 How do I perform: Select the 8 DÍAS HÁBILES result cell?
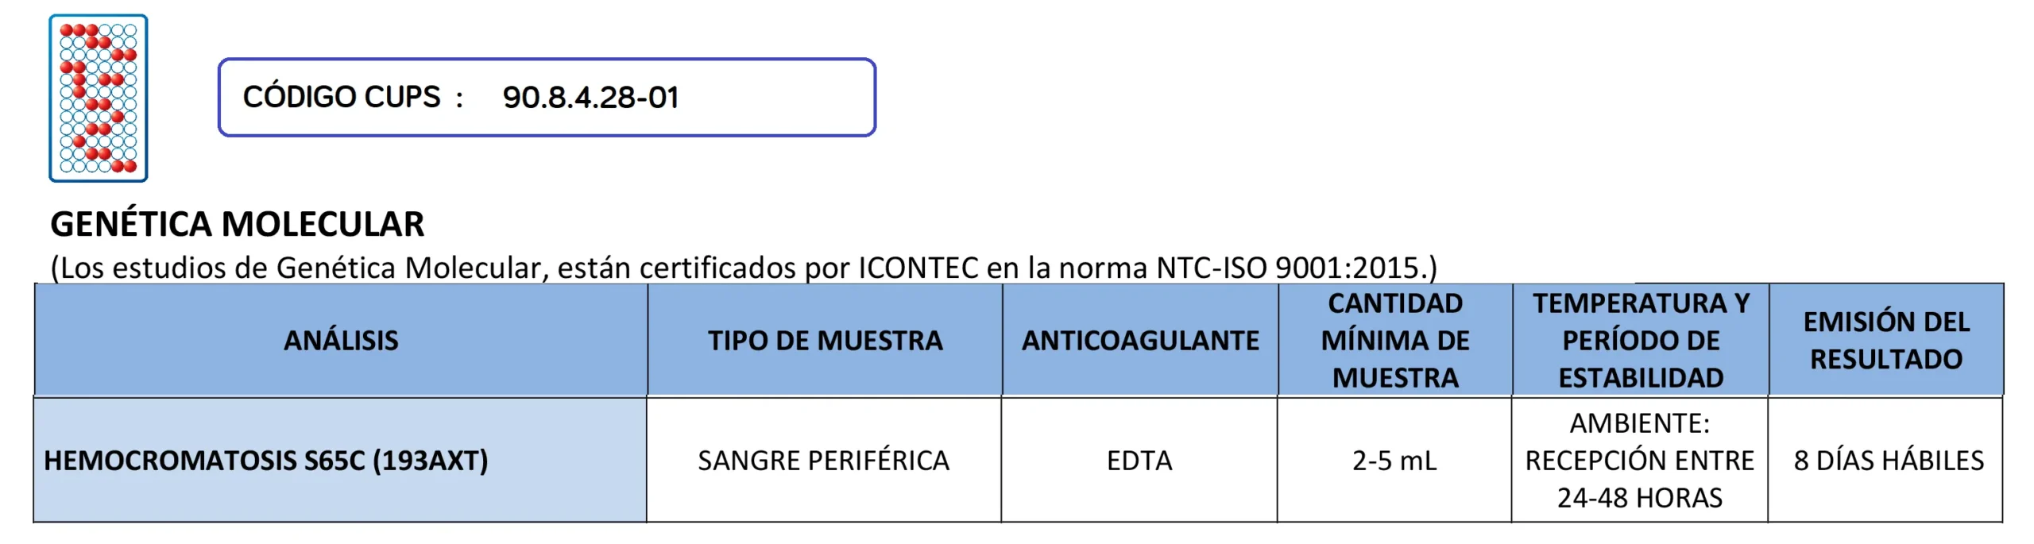[x=1888, y=461]
